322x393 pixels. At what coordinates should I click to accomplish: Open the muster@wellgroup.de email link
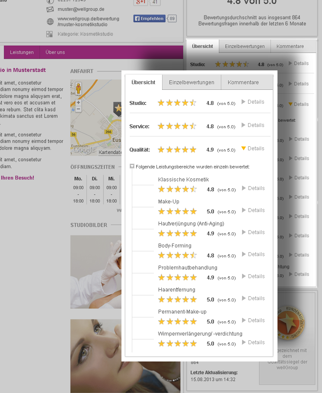[81, 9]
